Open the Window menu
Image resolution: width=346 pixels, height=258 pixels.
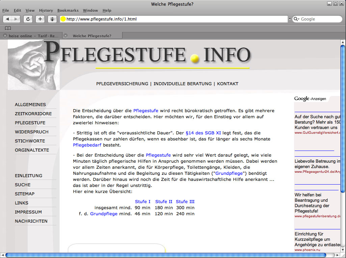[90, 10]
